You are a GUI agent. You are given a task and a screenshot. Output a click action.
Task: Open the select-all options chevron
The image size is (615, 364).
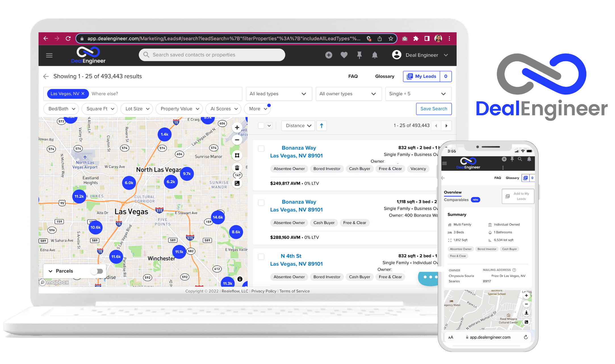coord(269,125)
